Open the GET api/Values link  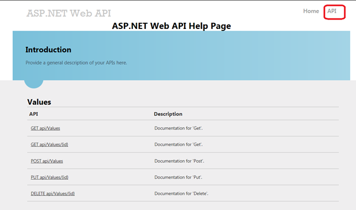point(46,128)
